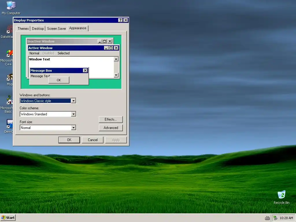
Task: Click the Message Box preview close button
Action: 85,71
